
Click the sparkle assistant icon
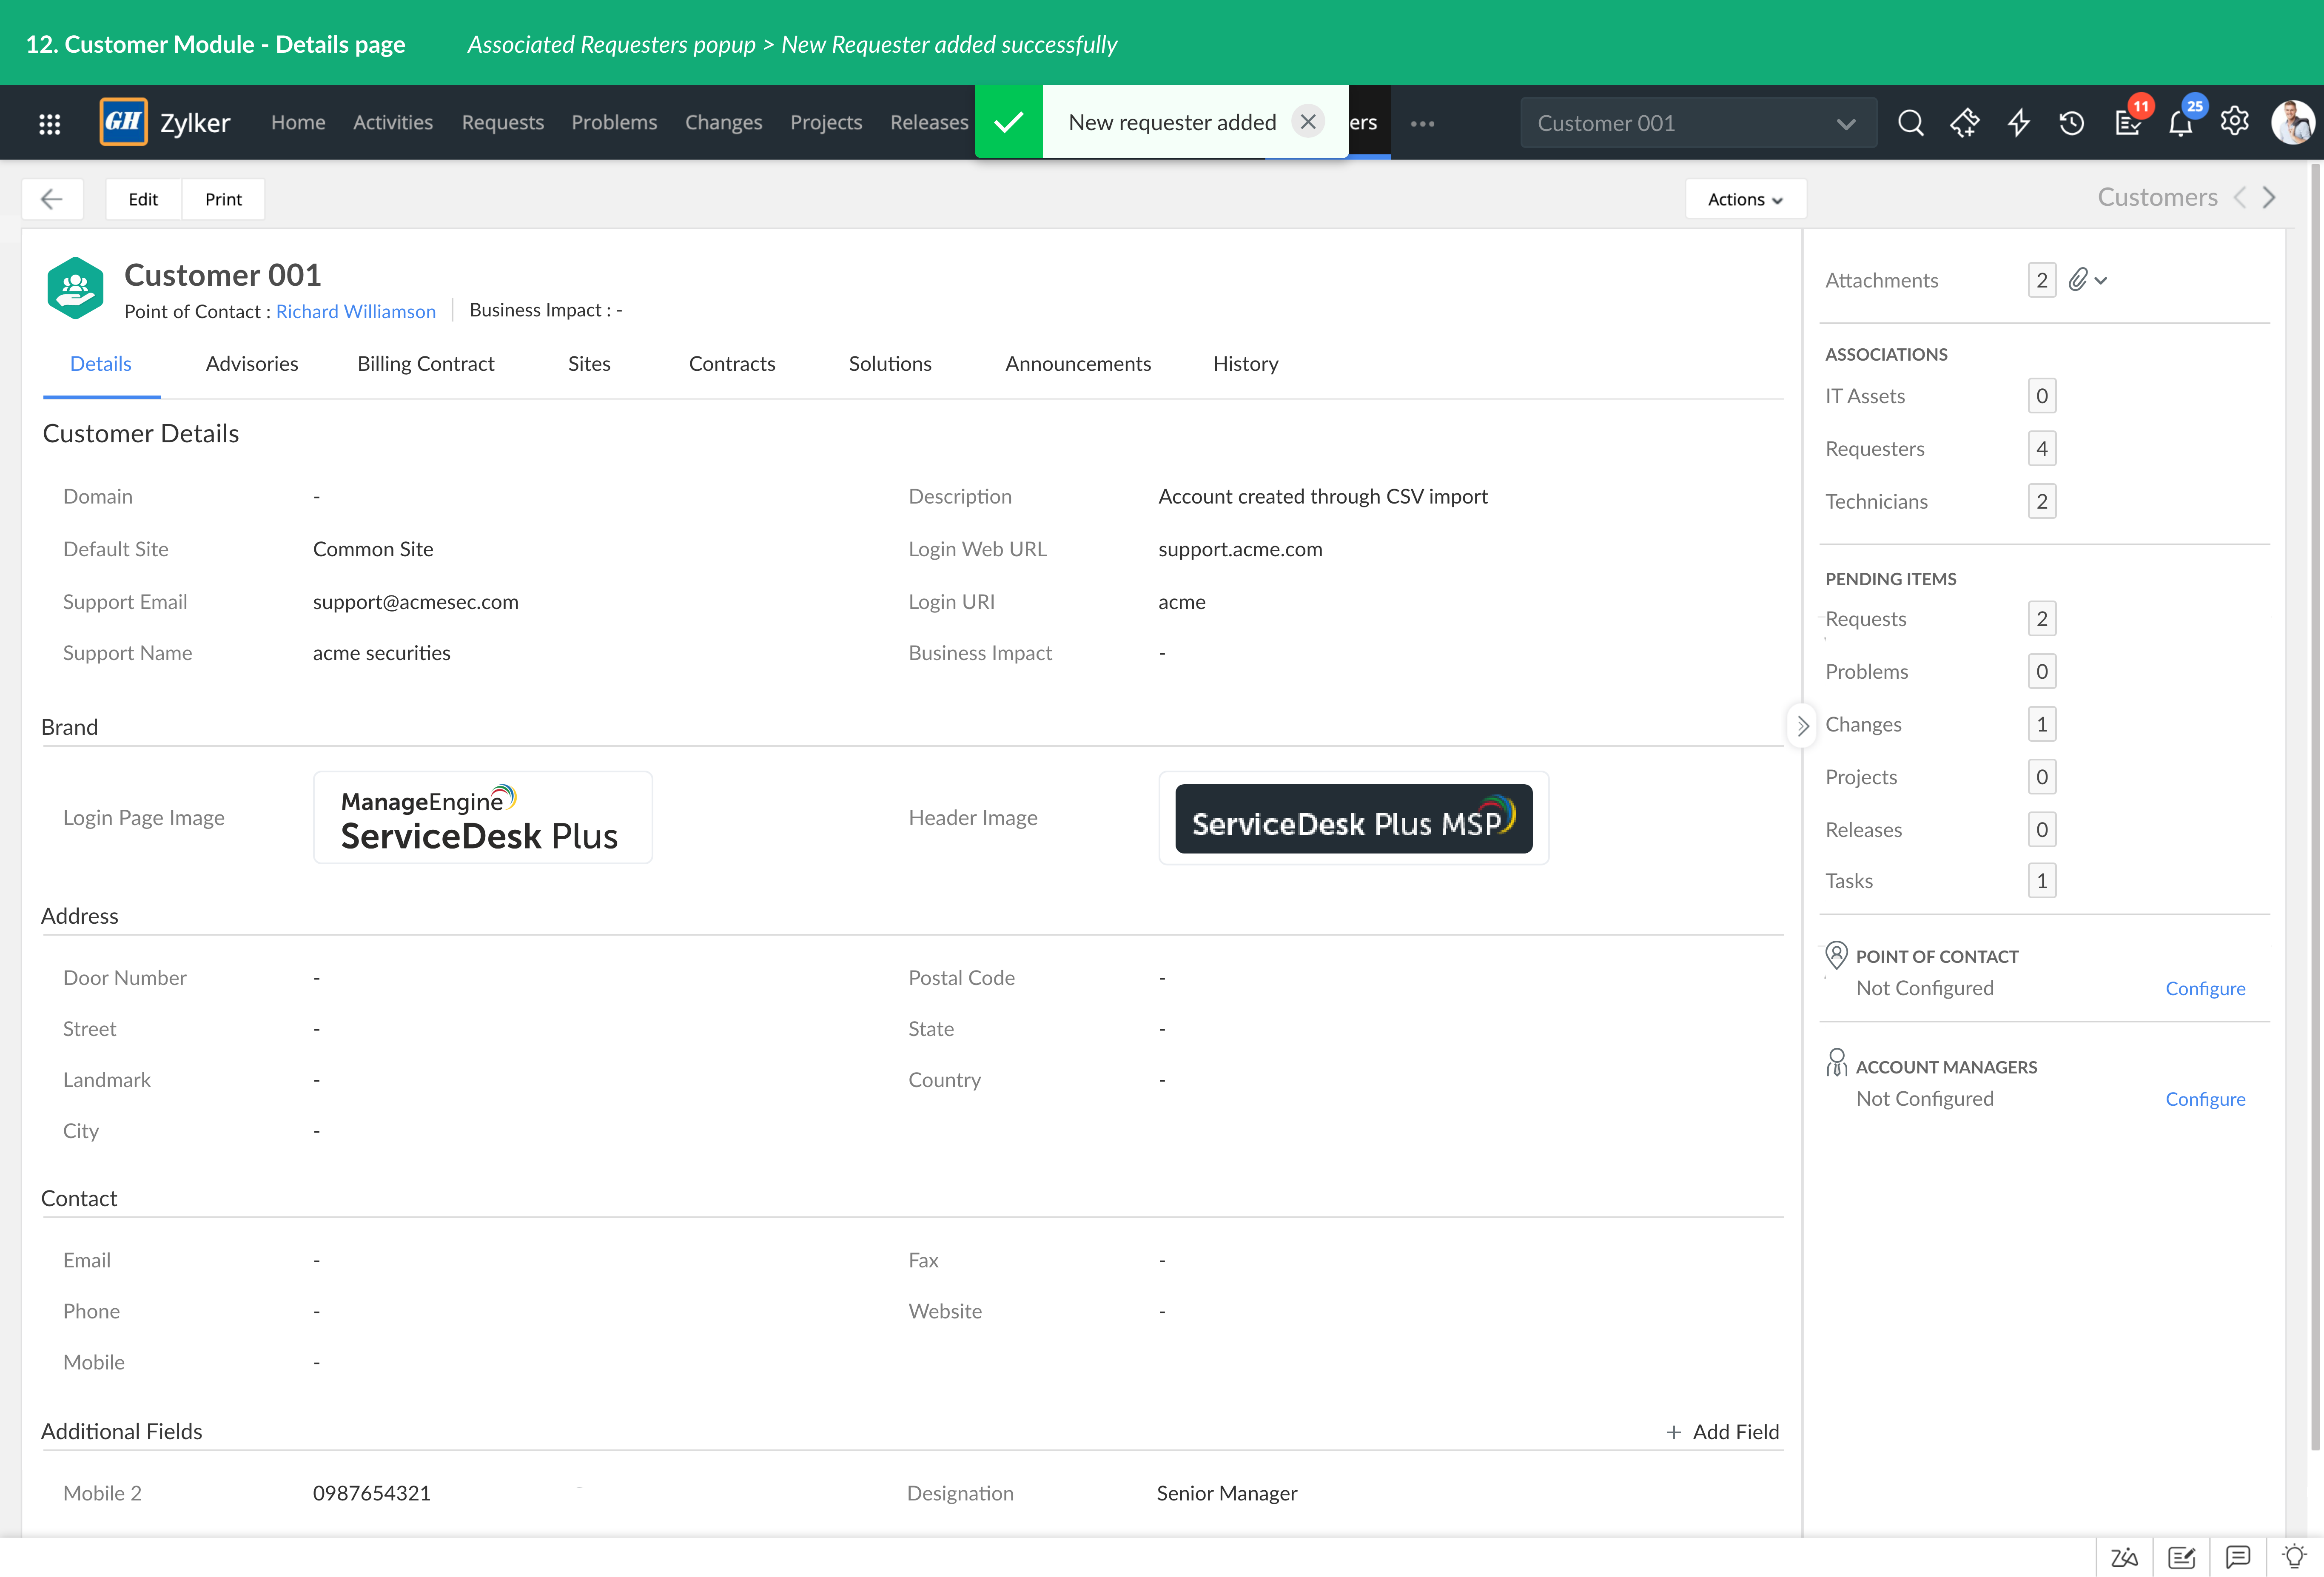1964,123
